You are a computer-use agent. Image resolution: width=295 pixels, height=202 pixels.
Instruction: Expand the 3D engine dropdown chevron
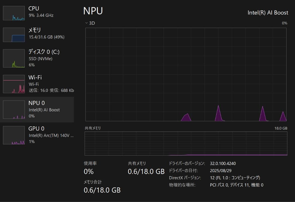[x=87, y=23]
